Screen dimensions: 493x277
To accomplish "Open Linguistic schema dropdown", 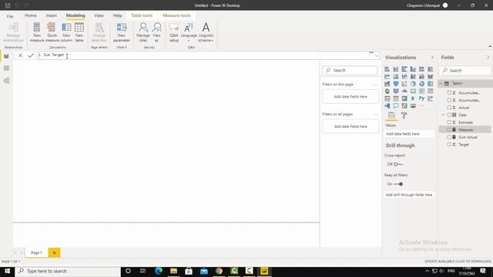I will pos(206,32).
